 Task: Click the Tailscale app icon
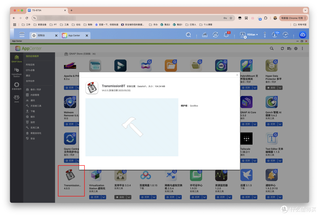tap(246, 139)
